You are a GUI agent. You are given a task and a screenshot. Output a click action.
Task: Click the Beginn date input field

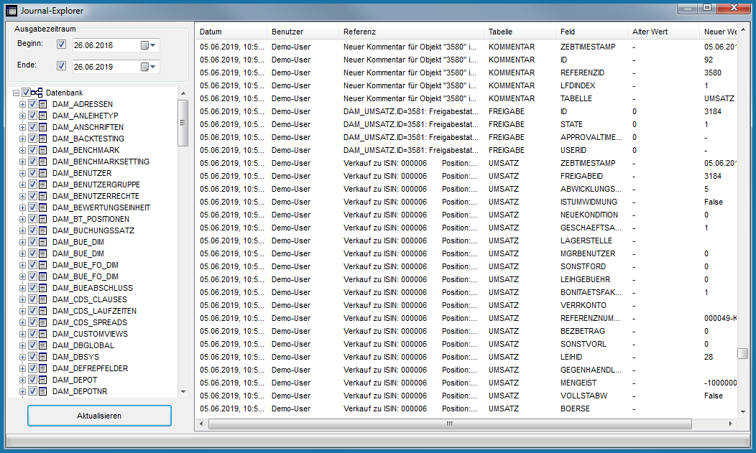coord(105,45)
